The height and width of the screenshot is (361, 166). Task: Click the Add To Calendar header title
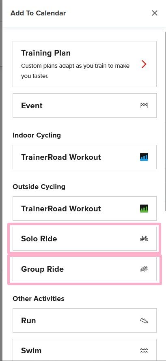(38, 13)
